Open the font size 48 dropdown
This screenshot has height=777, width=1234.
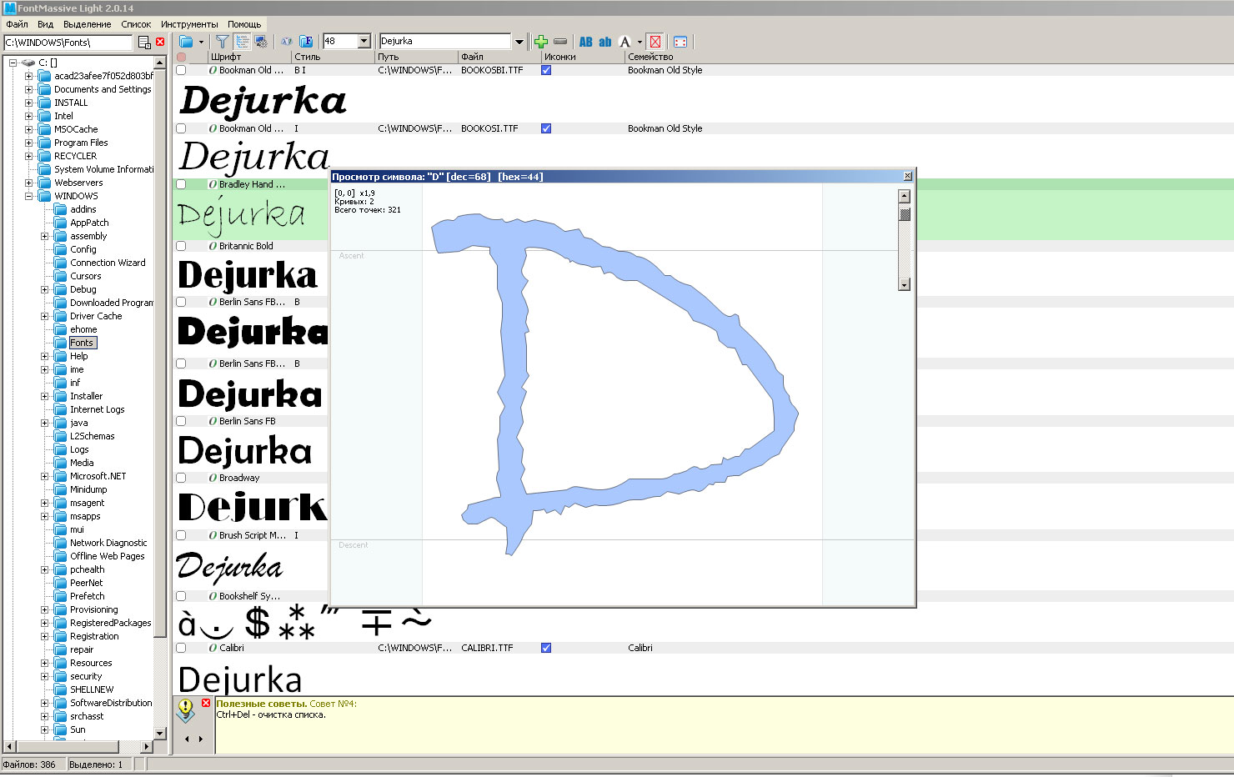click(x=364, y=42)
